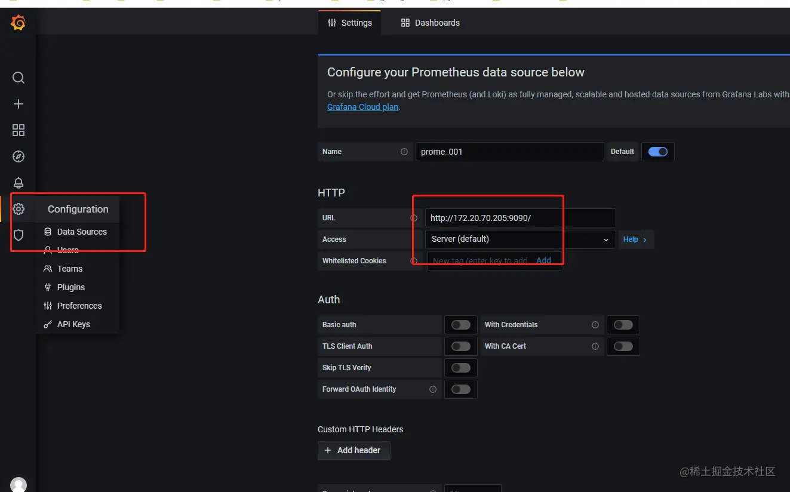This screenshot has height=492, width=790.
Task: Click the Configuration menu header
Action: pos(78,209)
